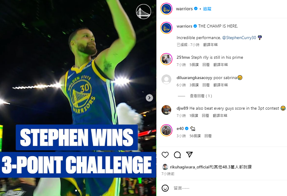The height and width of the screenshot is (196, 287).
Task: Follow warriors with the 追蹤 link
Action: pos(207,9)
